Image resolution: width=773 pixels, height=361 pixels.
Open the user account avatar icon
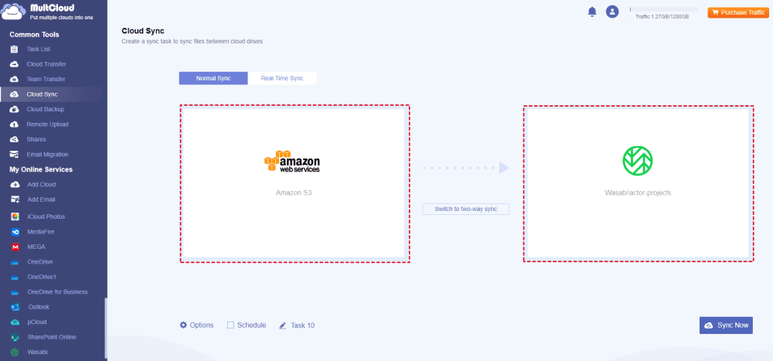[612, 12]
